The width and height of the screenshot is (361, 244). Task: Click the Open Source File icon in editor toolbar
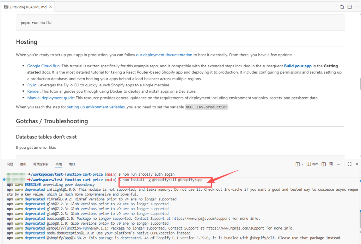[342, 7]
